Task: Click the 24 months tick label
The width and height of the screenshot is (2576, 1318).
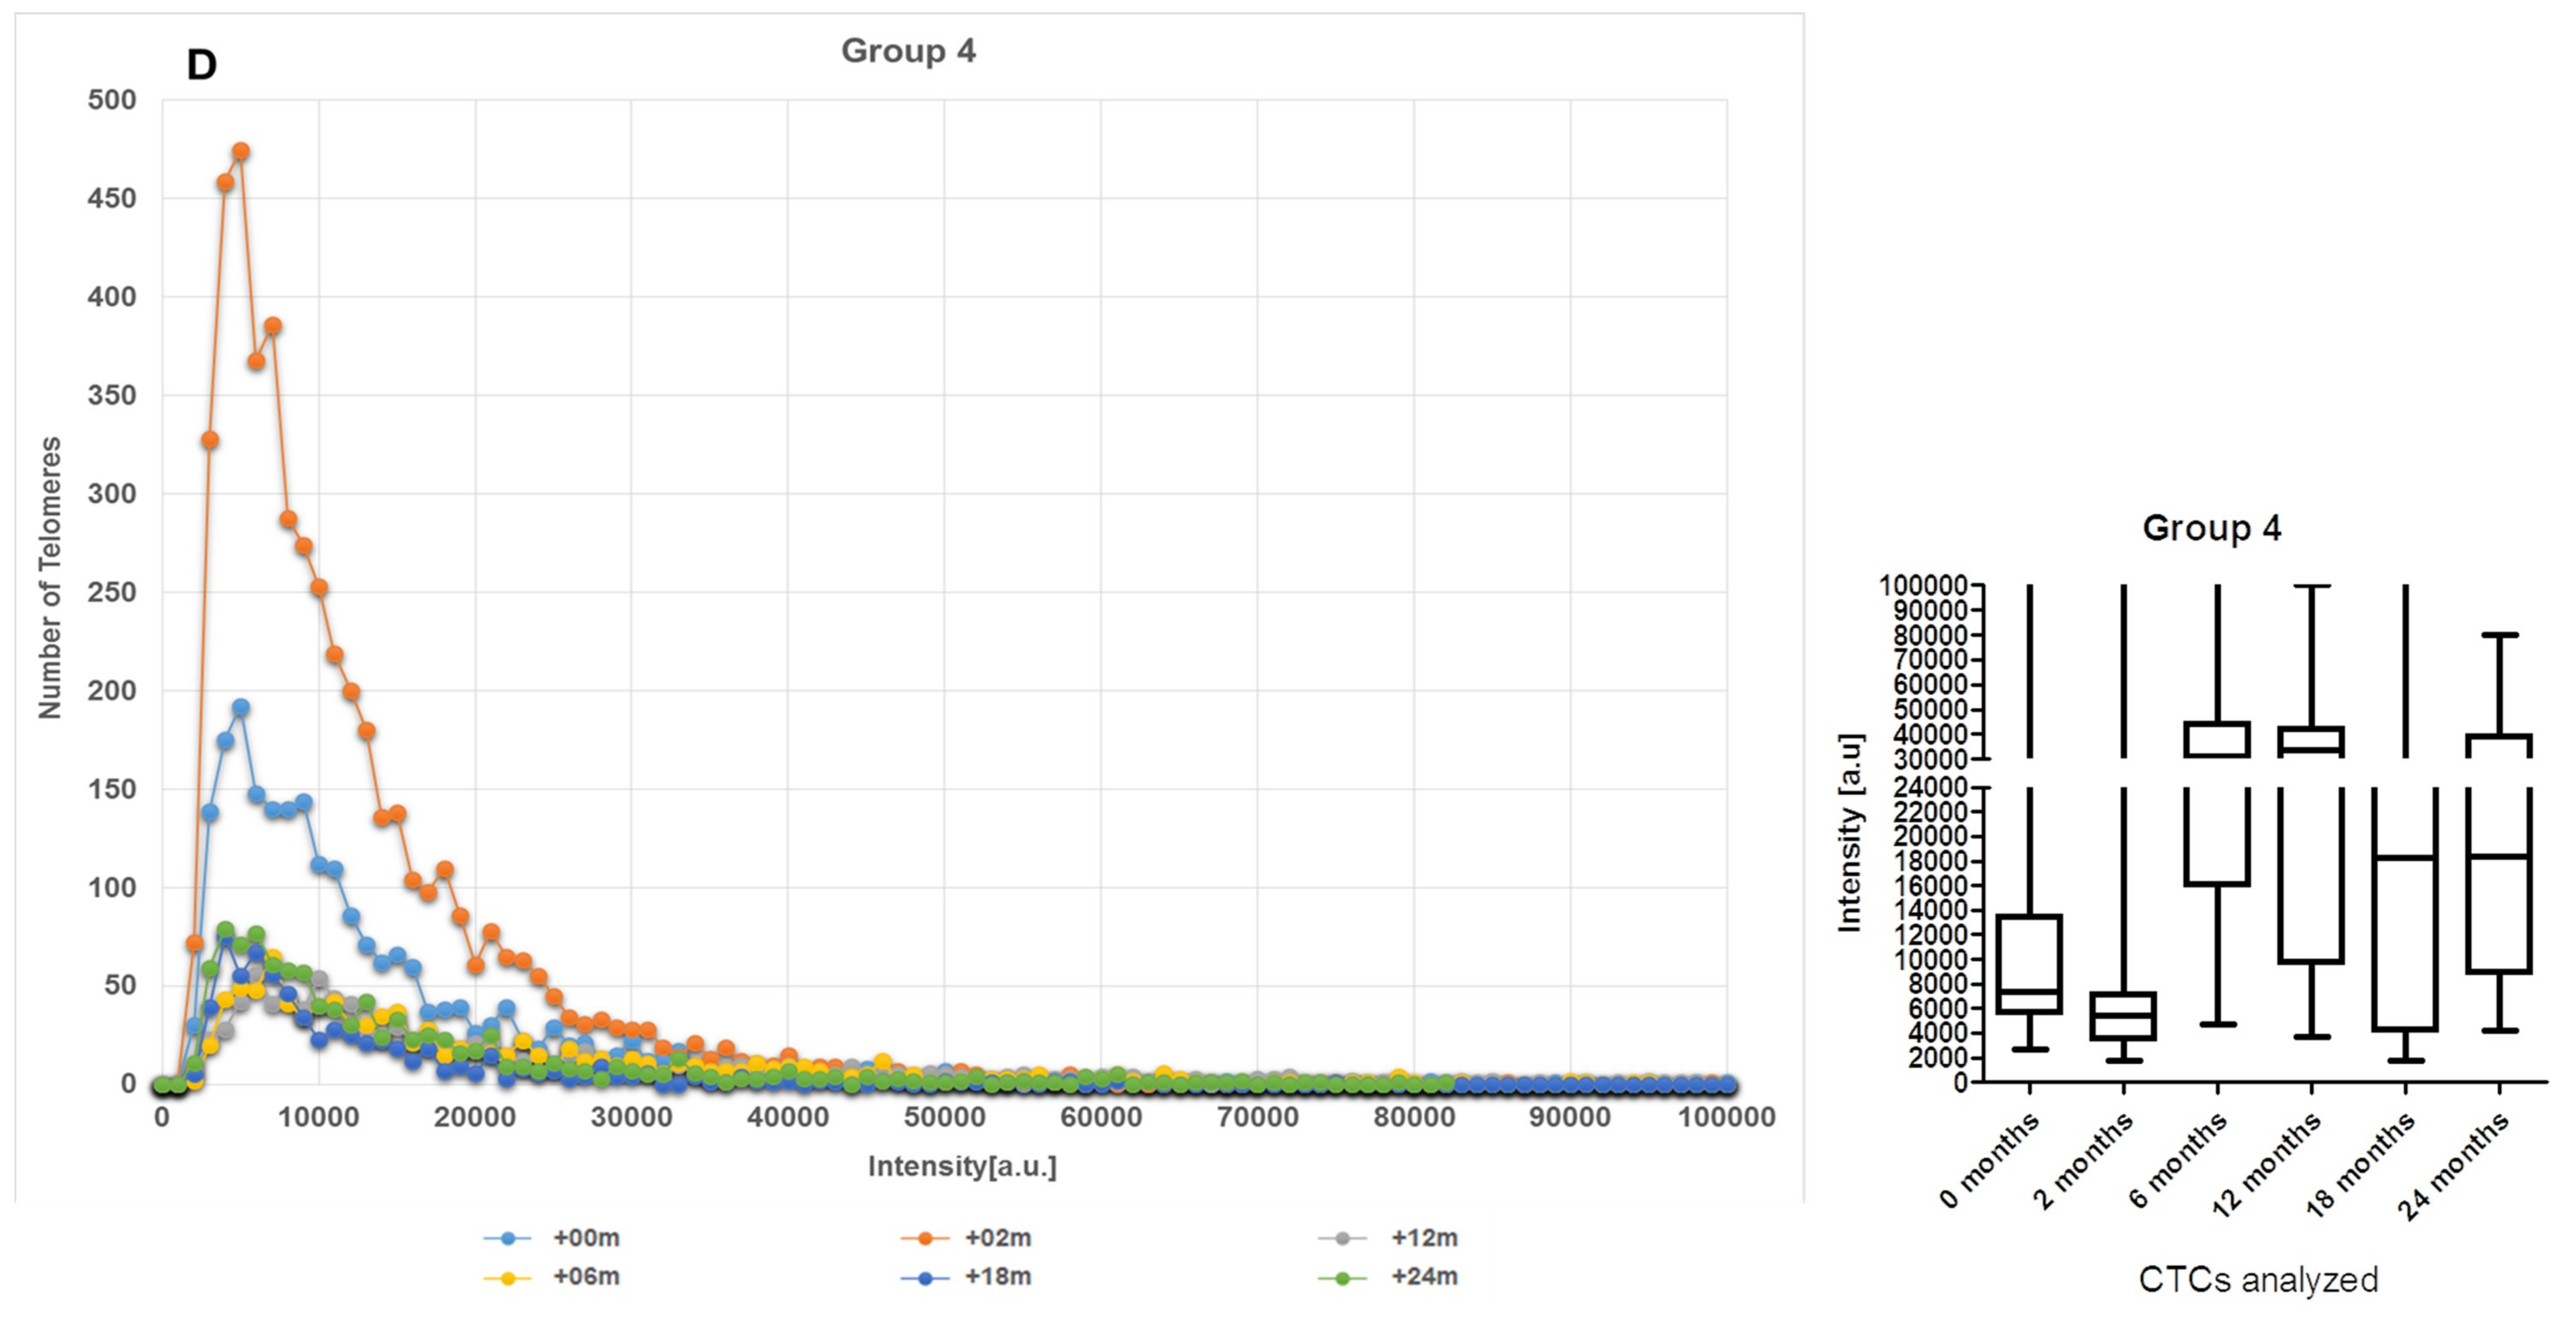Action: [x=2455, y=1167]
